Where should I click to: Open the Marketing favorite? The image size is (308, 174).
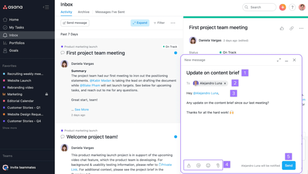pos(14,94)
